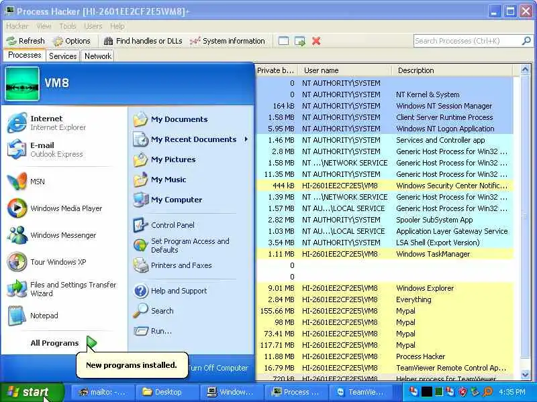Open Notepad from Start menu
Viewport: 537px width, 402px height.
[x=64, y=316]
